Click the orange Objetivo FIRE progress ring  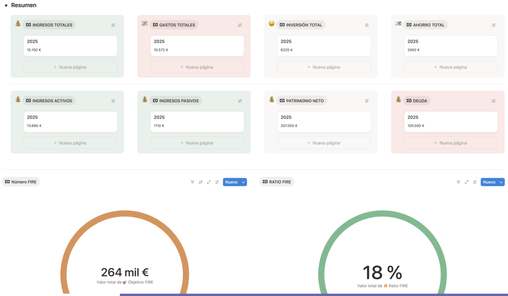[125, 214]
